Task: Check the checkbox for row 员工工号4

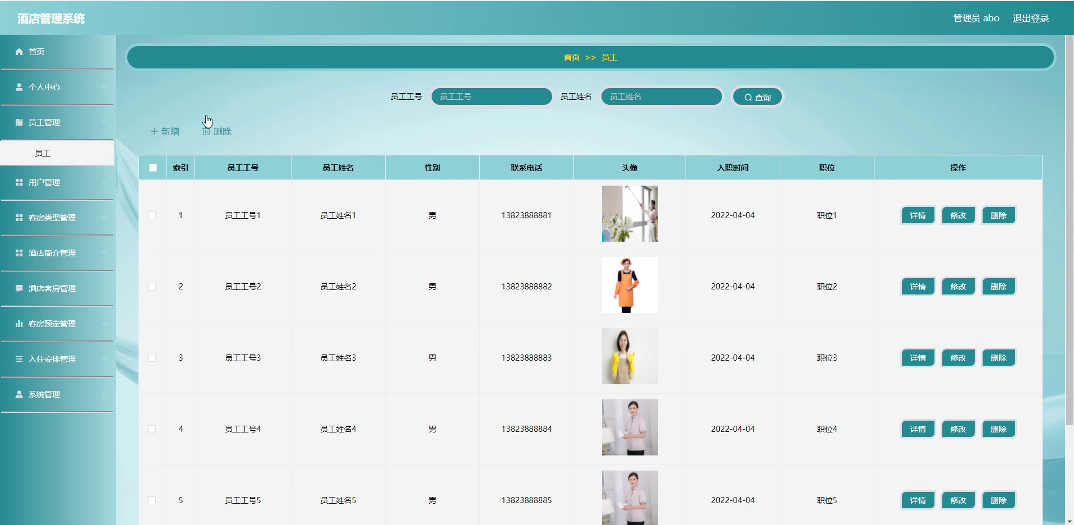Action: tap(152, 429)
